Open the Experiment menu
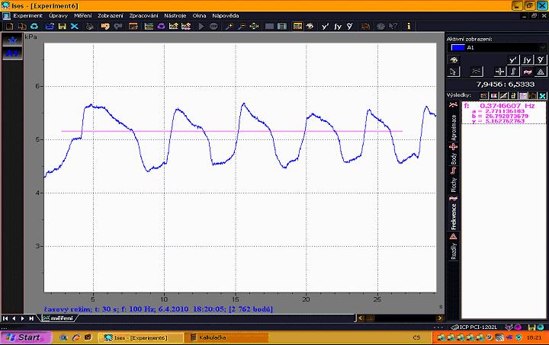The height and width of the screenshot is (345, 549). pos(27,16)
